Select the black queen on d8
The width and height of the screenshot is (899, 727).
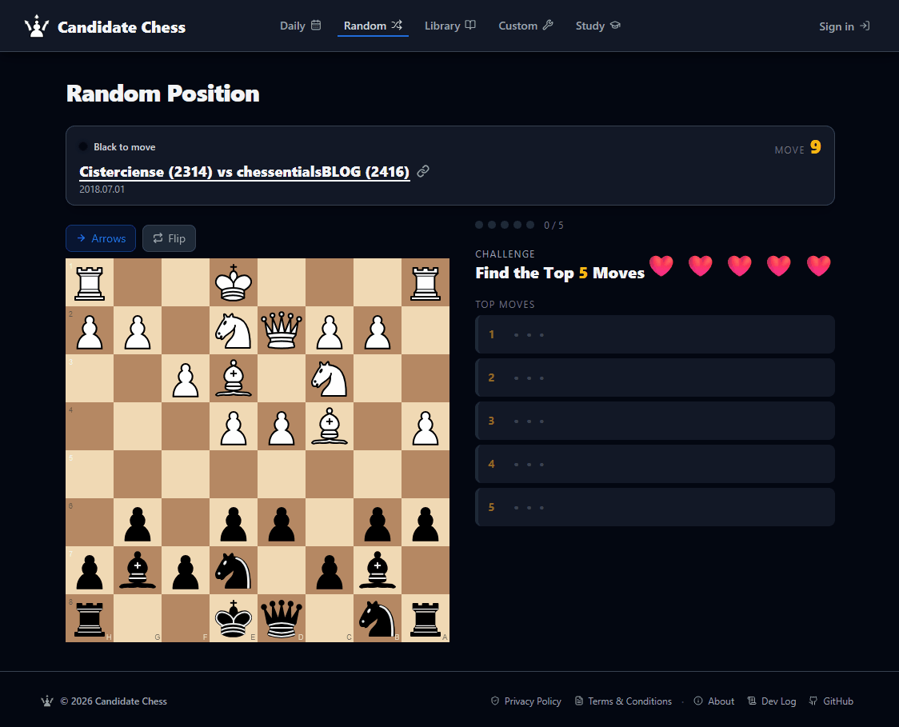point(282,618)
